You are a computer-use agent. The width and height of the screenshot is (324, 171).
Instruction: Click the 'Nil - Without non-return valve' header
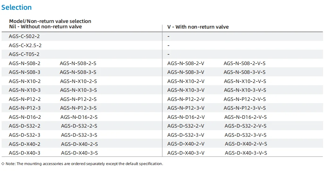click(45, 27)
